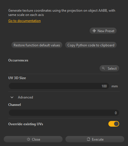This screenshot has width=128, height=146.
Task: Create a New Preset
Action: (103, 31)
